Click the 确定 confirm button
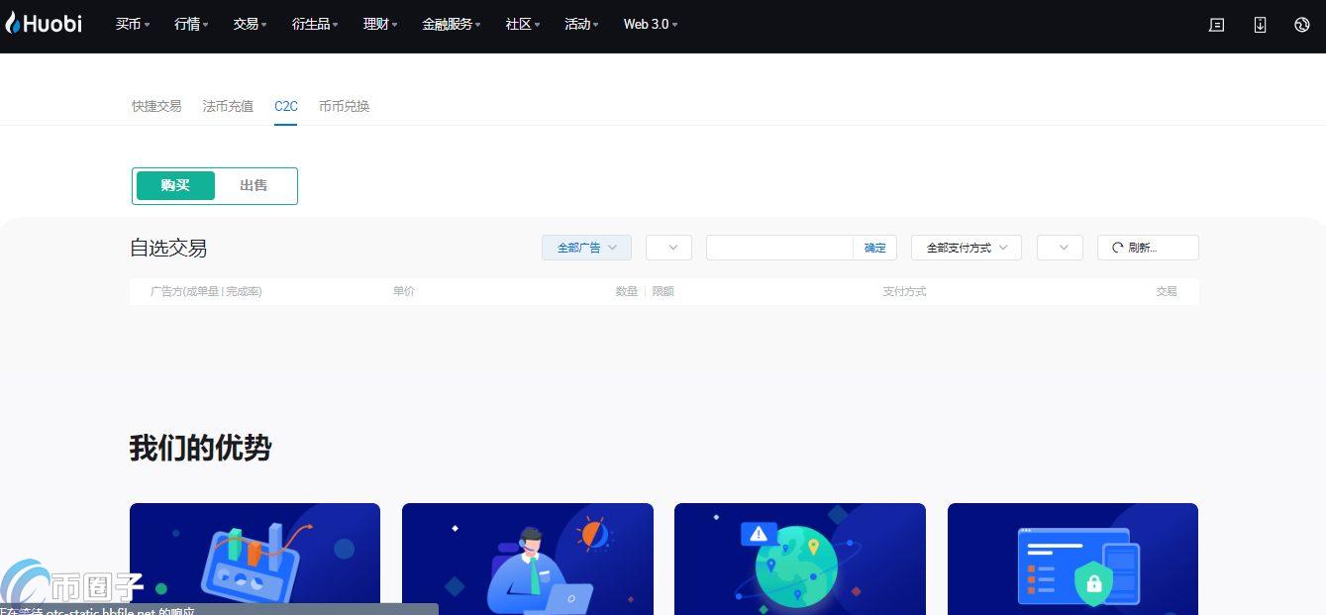 pyautogui.click(x=875, y=248)
